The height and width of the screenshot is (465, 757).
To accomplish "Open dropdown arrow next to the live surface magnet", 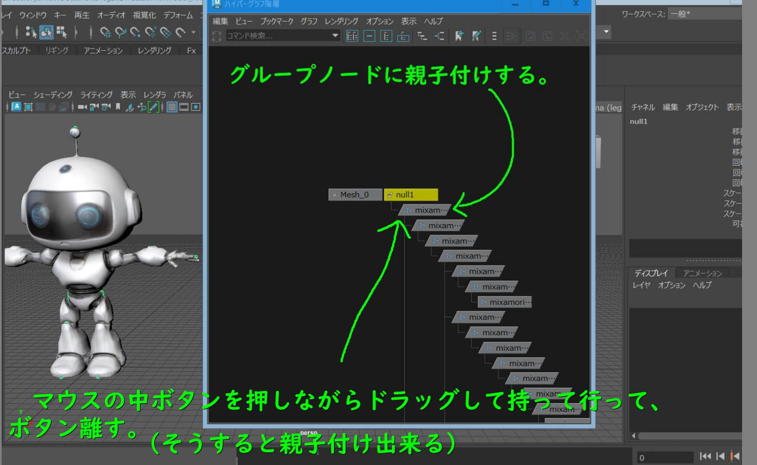I will point(194,33).
